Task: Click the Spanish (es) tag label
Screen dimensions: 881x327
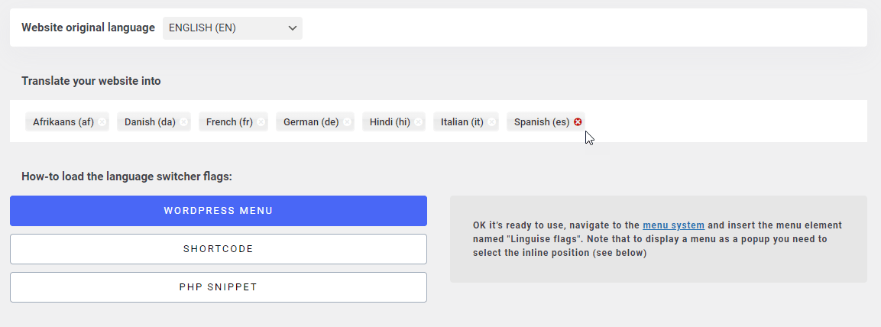Action: pos(542,122)
